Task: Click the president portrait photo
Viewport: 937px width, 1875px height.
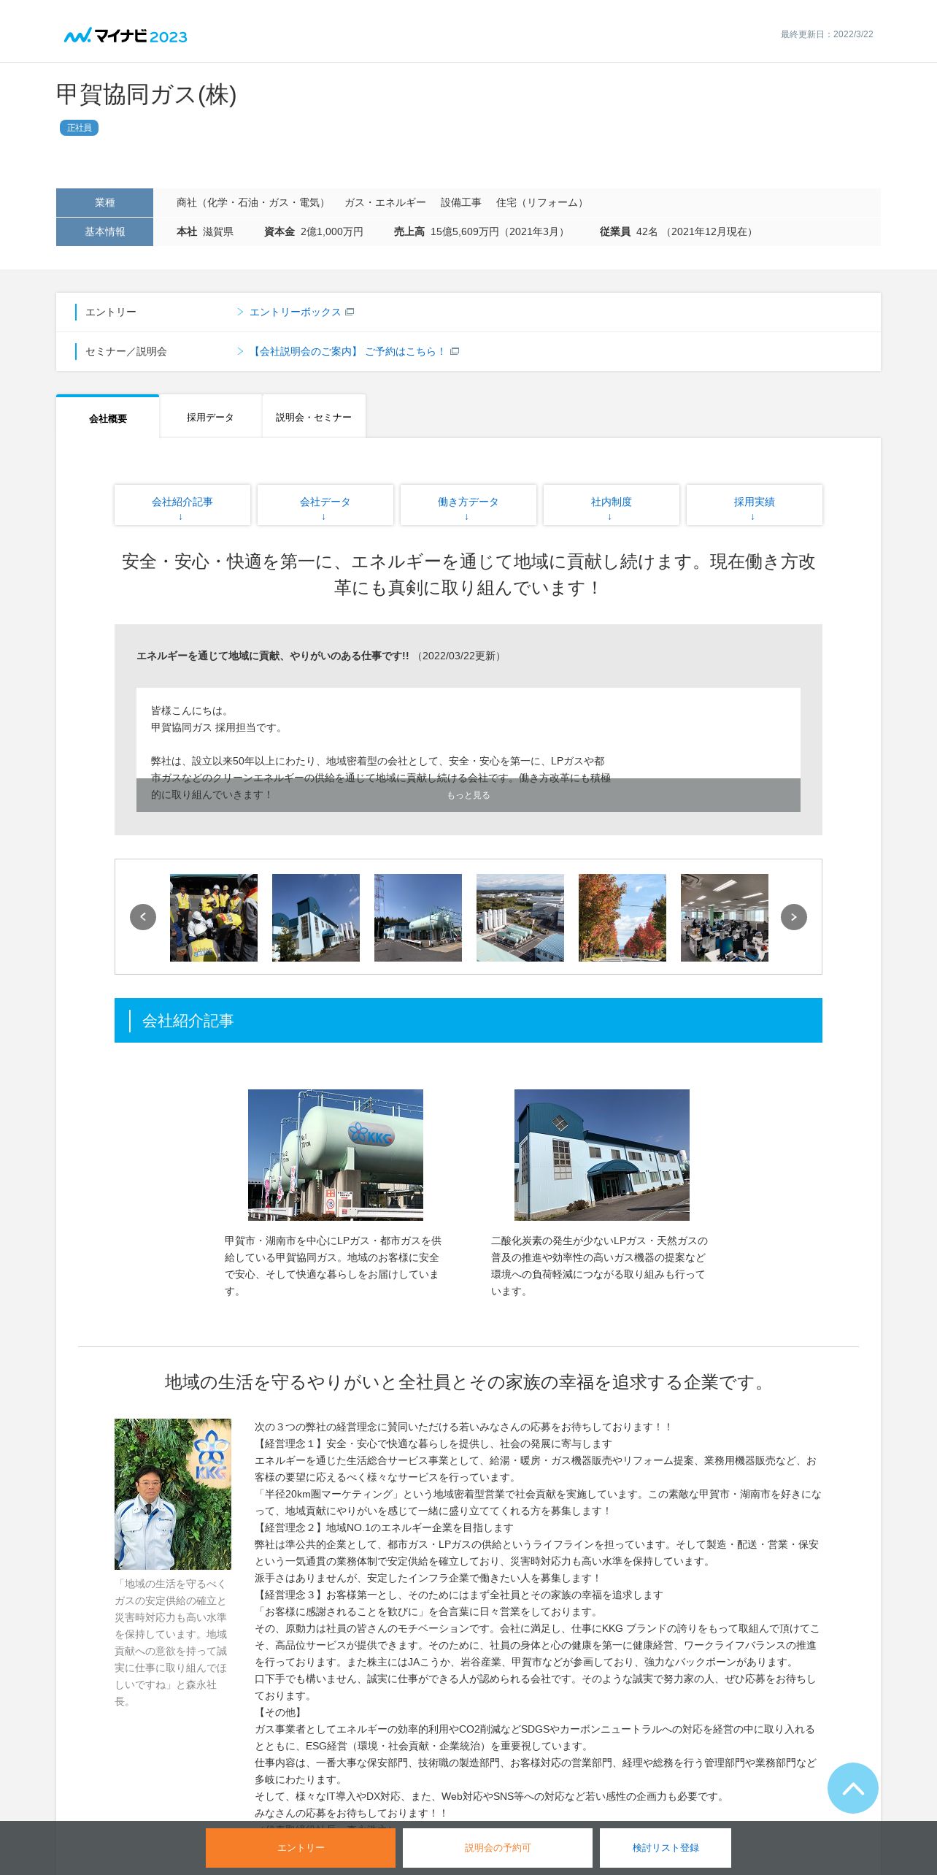Action: click(x=173, y=1494)
